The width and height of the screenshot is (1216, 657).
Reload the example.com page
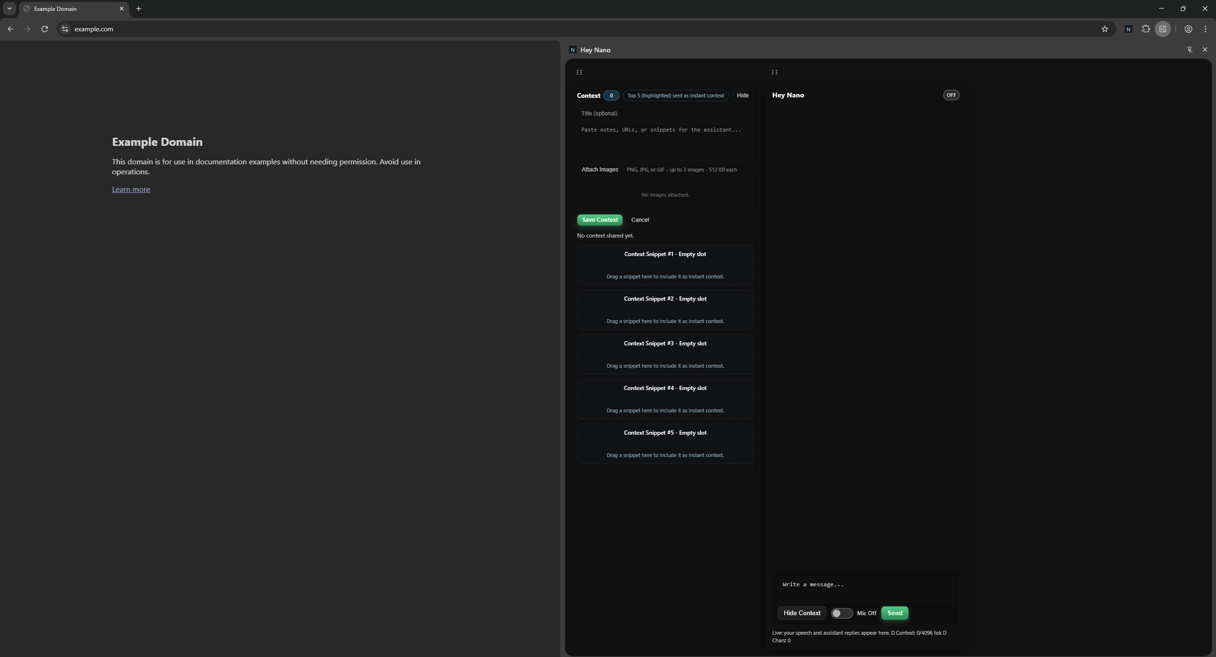[x=45, y=29]
